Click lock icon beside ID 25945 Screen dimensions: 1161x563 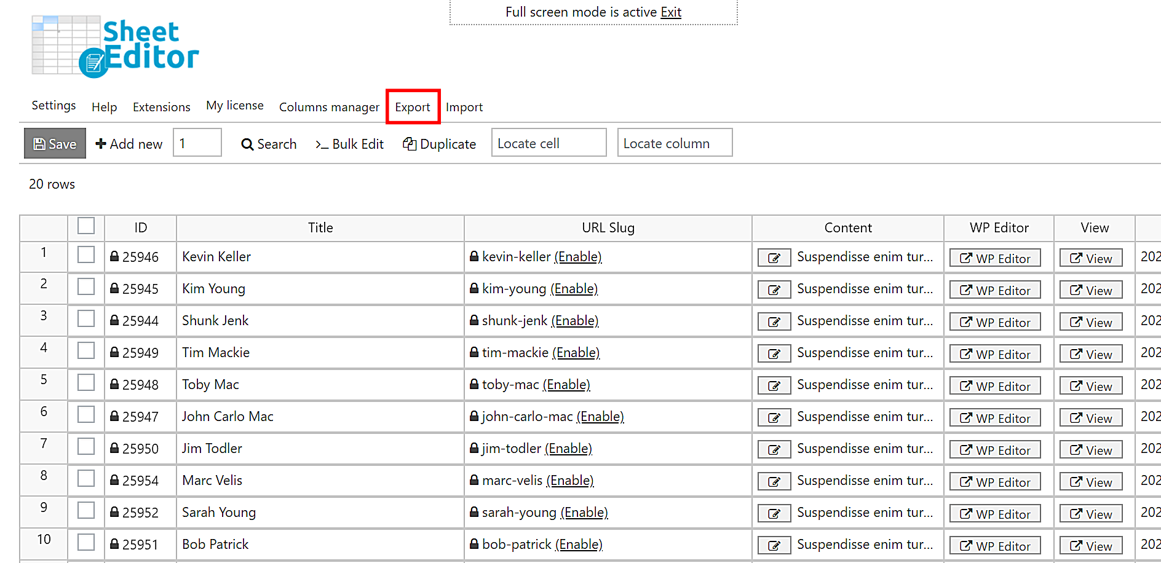pos(114,288)
